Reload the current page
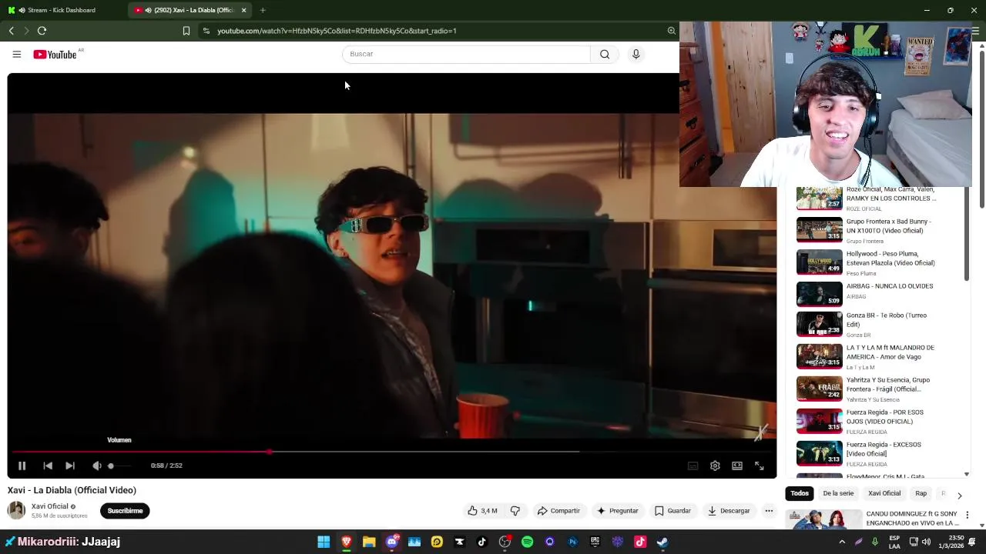986x554 pixels. [x=42, y=31]
